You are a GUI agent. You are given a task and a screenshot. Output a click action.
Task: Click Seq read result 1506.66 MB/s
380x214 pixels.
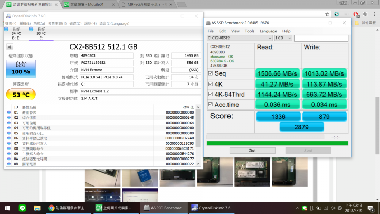coord(277,73)
